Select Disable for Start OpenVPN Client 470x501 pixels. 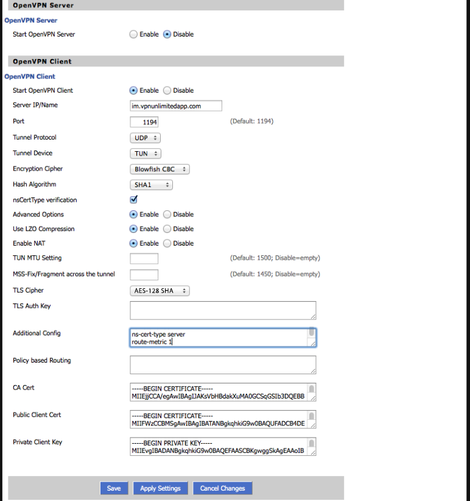pyautogui.click(x=167, y=90)
